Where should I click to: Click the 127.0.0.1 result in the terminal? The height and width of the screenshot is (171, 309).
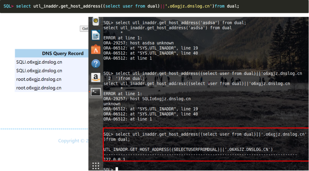click(x=114, y=159)
